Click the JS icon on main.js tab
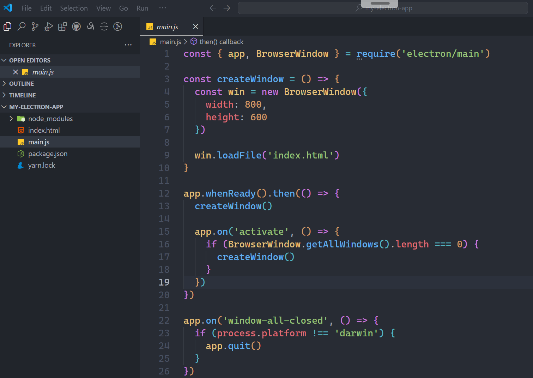 150,27
